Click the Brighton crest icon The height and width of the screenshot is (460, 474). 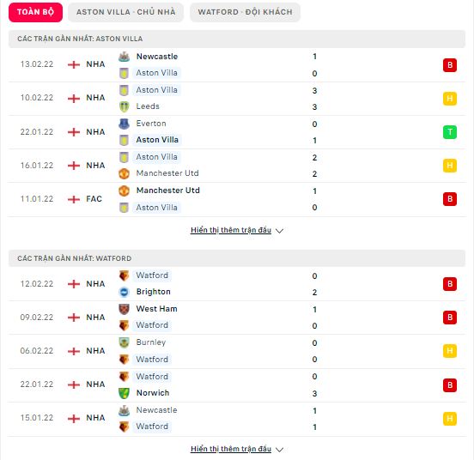pos(124,292)
